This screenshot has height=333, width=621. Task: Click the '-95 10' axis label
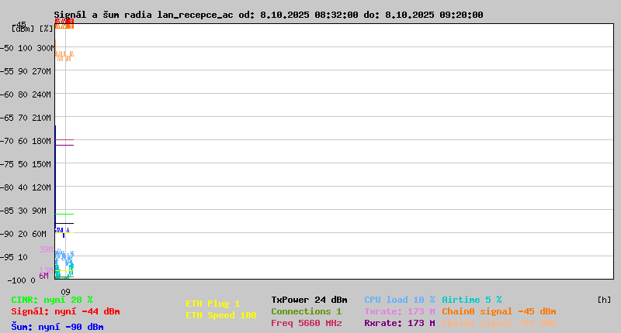tap(14, 257)
